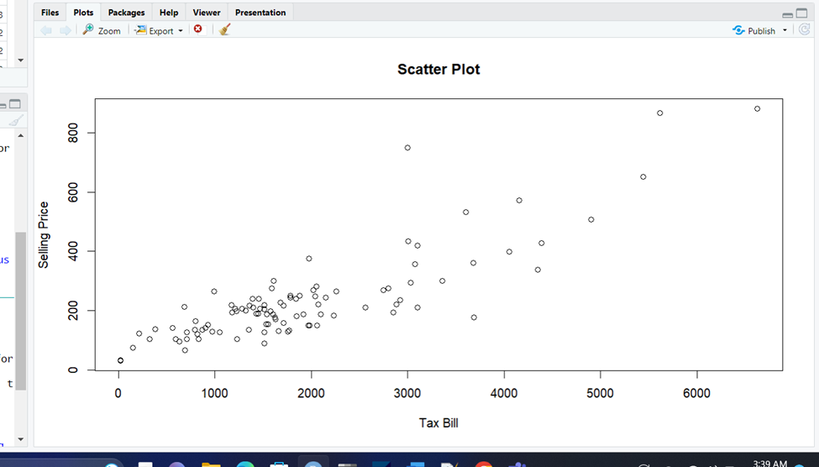
Task: Click the upper-left pane scroll down arrow
Action: (21, 60)
